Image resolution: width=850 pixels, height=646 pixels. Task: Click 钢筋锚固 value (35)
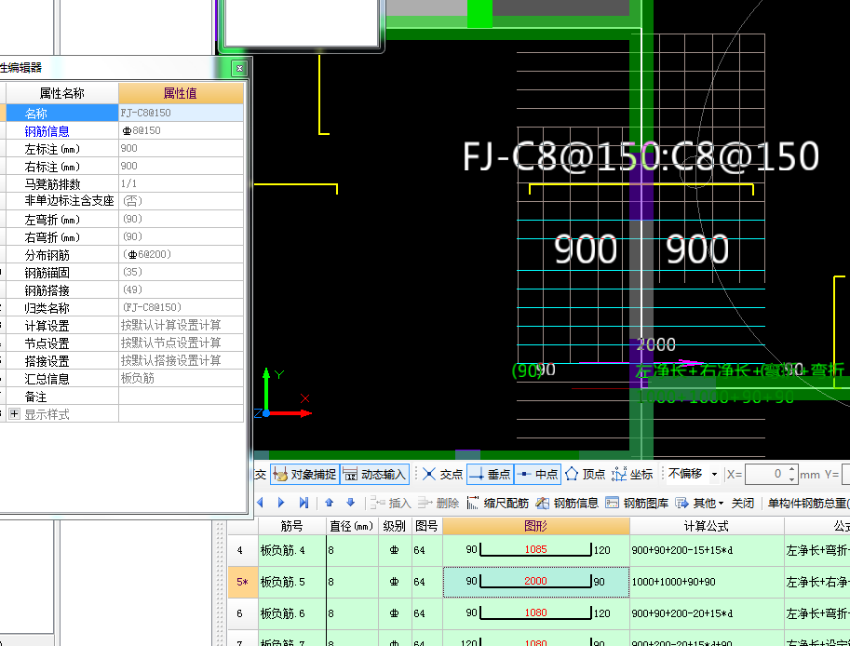(181, 272)
